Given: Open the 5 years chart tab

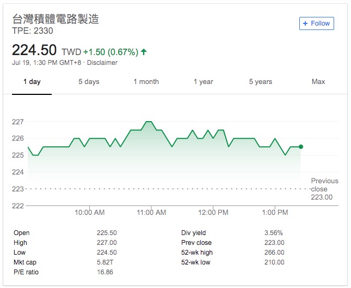Looking at the screenshot, I should click(261, 82).
